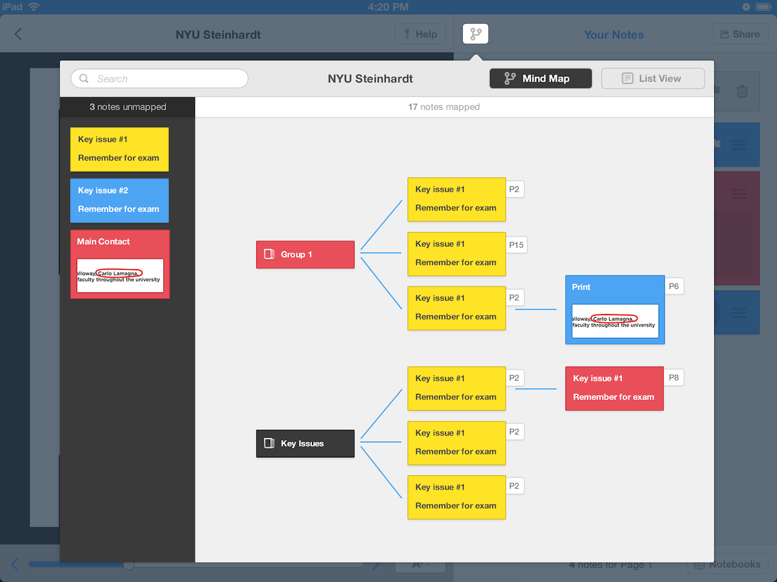Click the "17 notes mapped" header

tap(444, 107)
